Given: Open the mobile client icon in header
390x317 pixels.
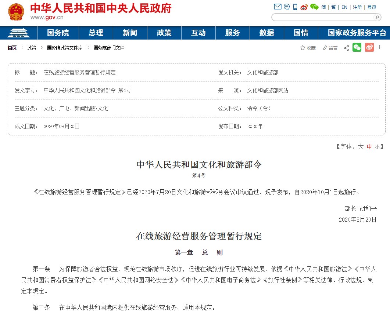Looking at the screenshot, I should (x=295, y=7).
